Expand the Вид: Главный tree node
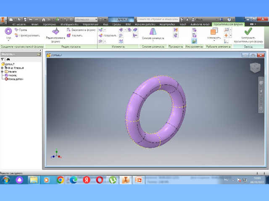269x201 pixels. pyautogui.click(x=3, y=68)
